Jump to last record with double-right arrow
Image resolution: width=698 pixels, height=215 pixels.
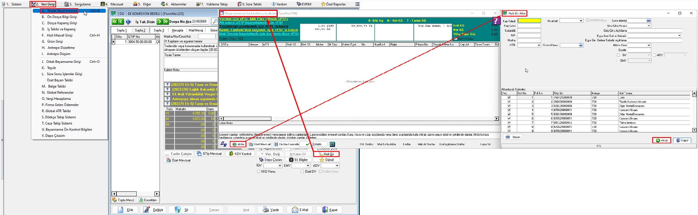pos(166,22)
